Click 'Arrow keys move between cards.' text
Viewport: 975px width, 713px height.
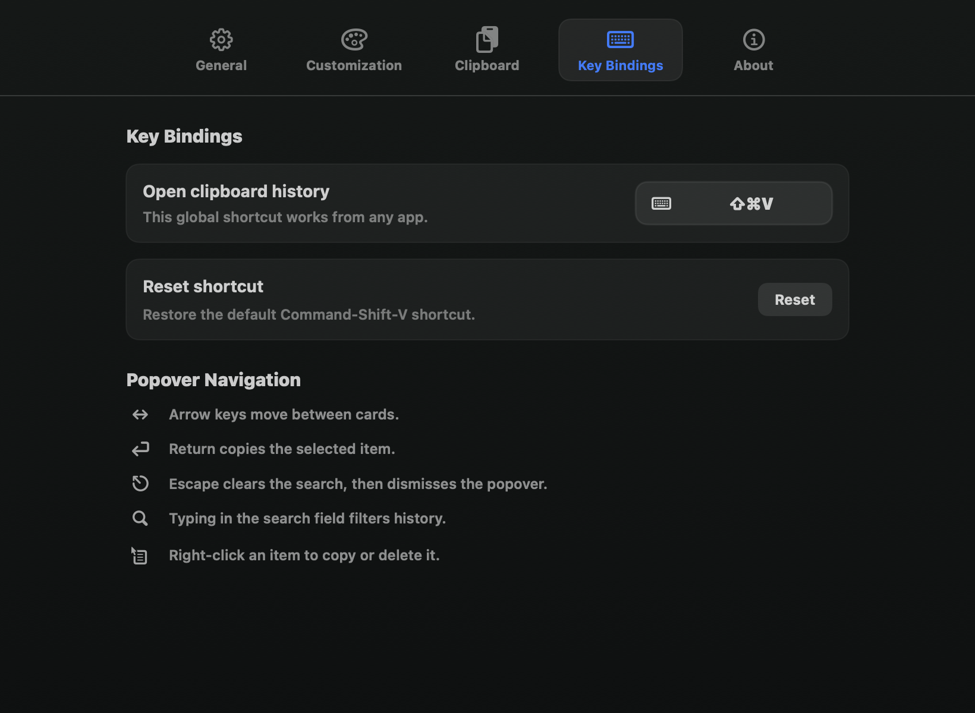point(284,415)
